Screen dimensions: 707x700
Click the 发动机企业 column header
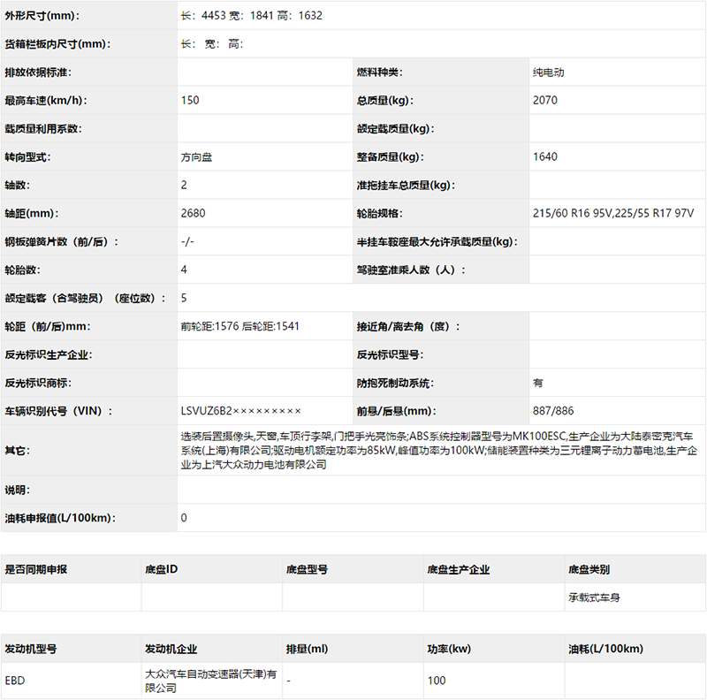(171, 649)
